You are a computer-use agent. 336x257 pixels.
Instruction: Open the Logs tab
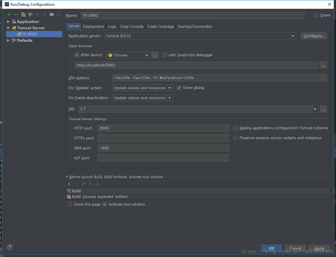[112, 26]
